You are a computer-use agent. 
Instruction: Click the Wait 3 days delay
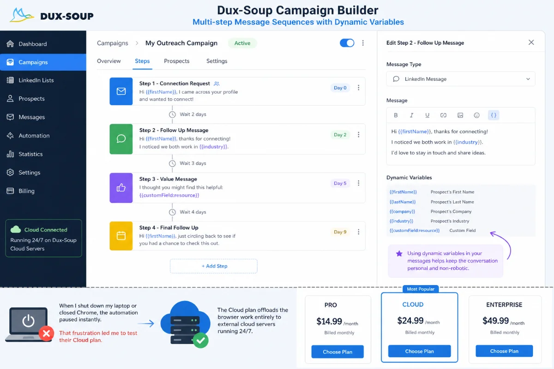(x=187, y=163)
